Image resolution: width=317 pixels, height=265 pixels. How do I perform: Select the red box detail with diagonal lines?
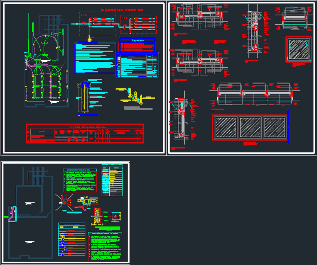pos(64,202)
